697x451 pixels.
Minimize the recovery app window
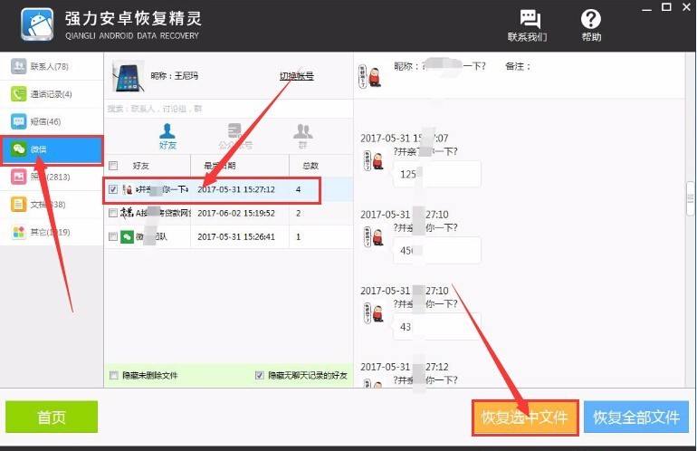[x=647, y=8]
